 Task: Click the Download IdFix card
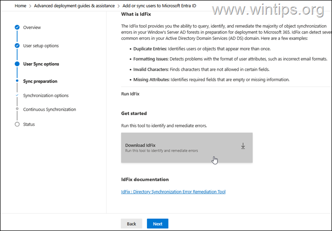[x=187, y=148]
